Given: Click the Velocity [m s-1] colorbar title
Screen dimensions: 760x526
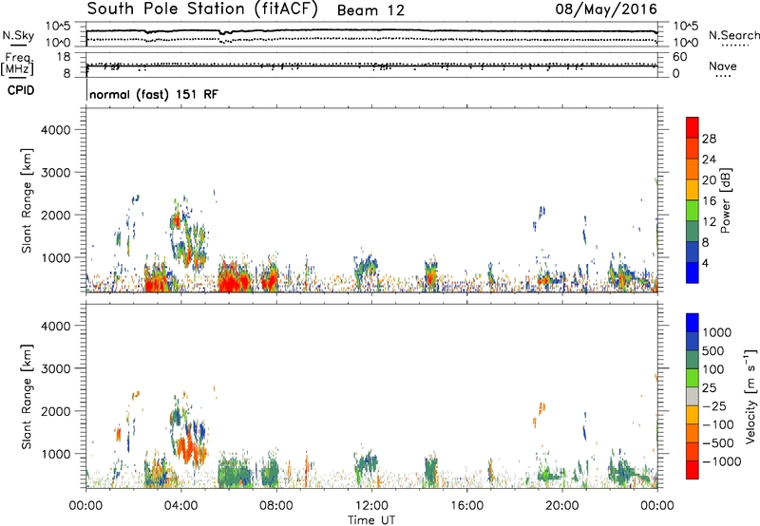Looking at the screenshot, I should click(750, 396).
